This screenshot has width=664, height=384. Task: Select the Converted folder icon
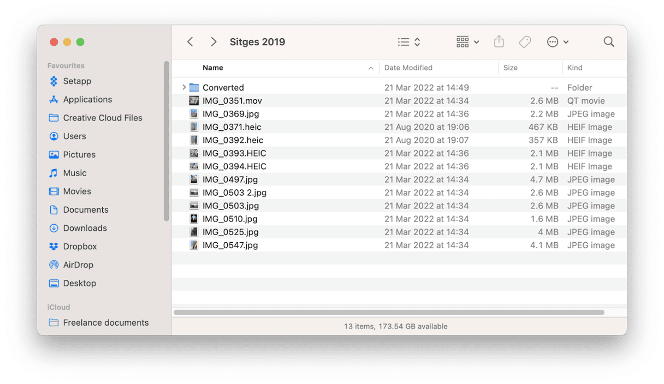[194, 87]
